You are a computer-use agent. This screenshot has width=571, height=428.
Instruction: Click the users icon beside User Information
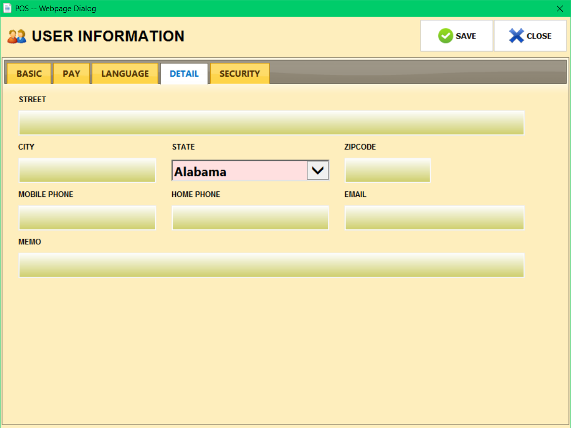pos(17,36)
